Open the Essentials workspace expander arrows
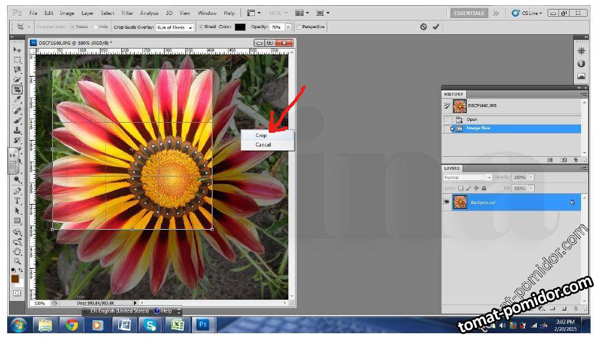The width and height of the screenshot is (596, 341). tap(496, 13)
